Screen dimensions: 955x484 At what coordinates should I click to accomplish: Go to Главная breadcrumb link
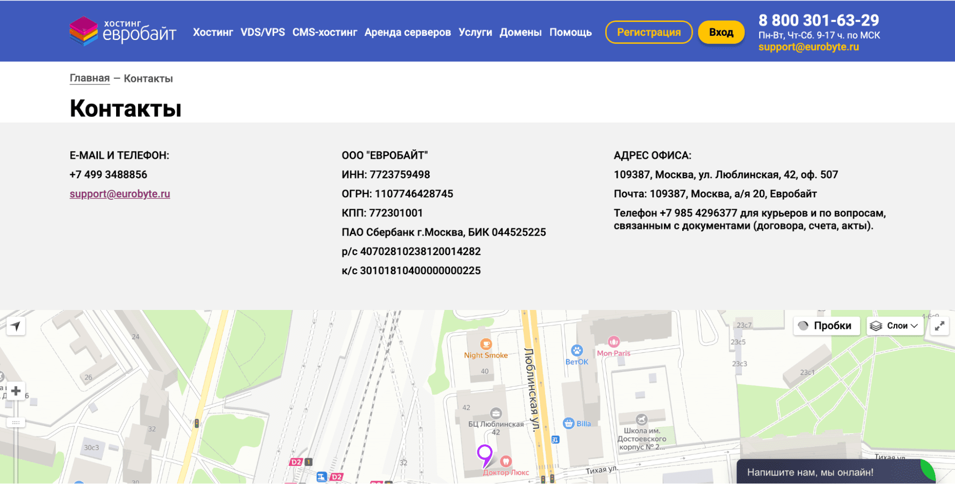[90, 78]
